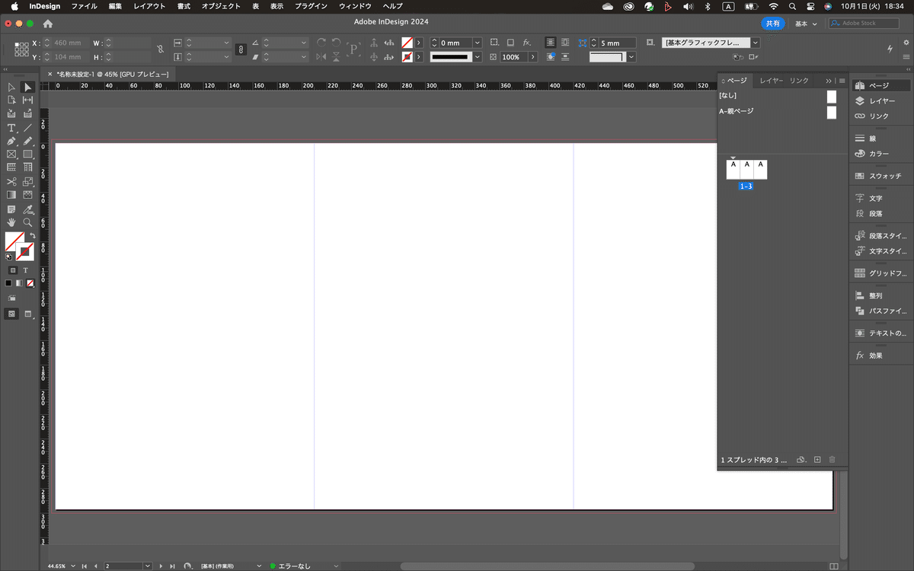Expand the fill color flyout arrow

point(420,43)
